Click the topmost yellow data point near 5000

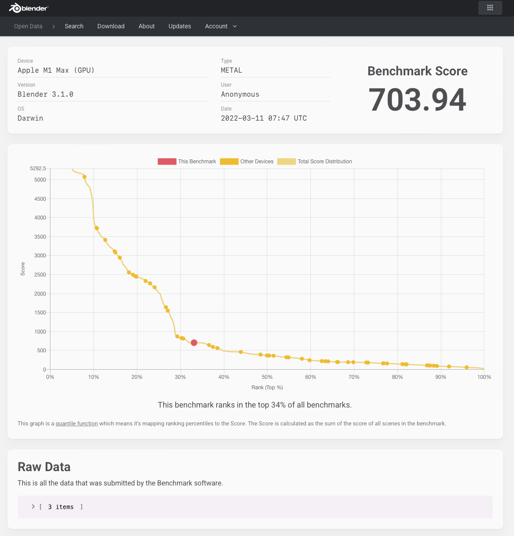click(84, 177)
